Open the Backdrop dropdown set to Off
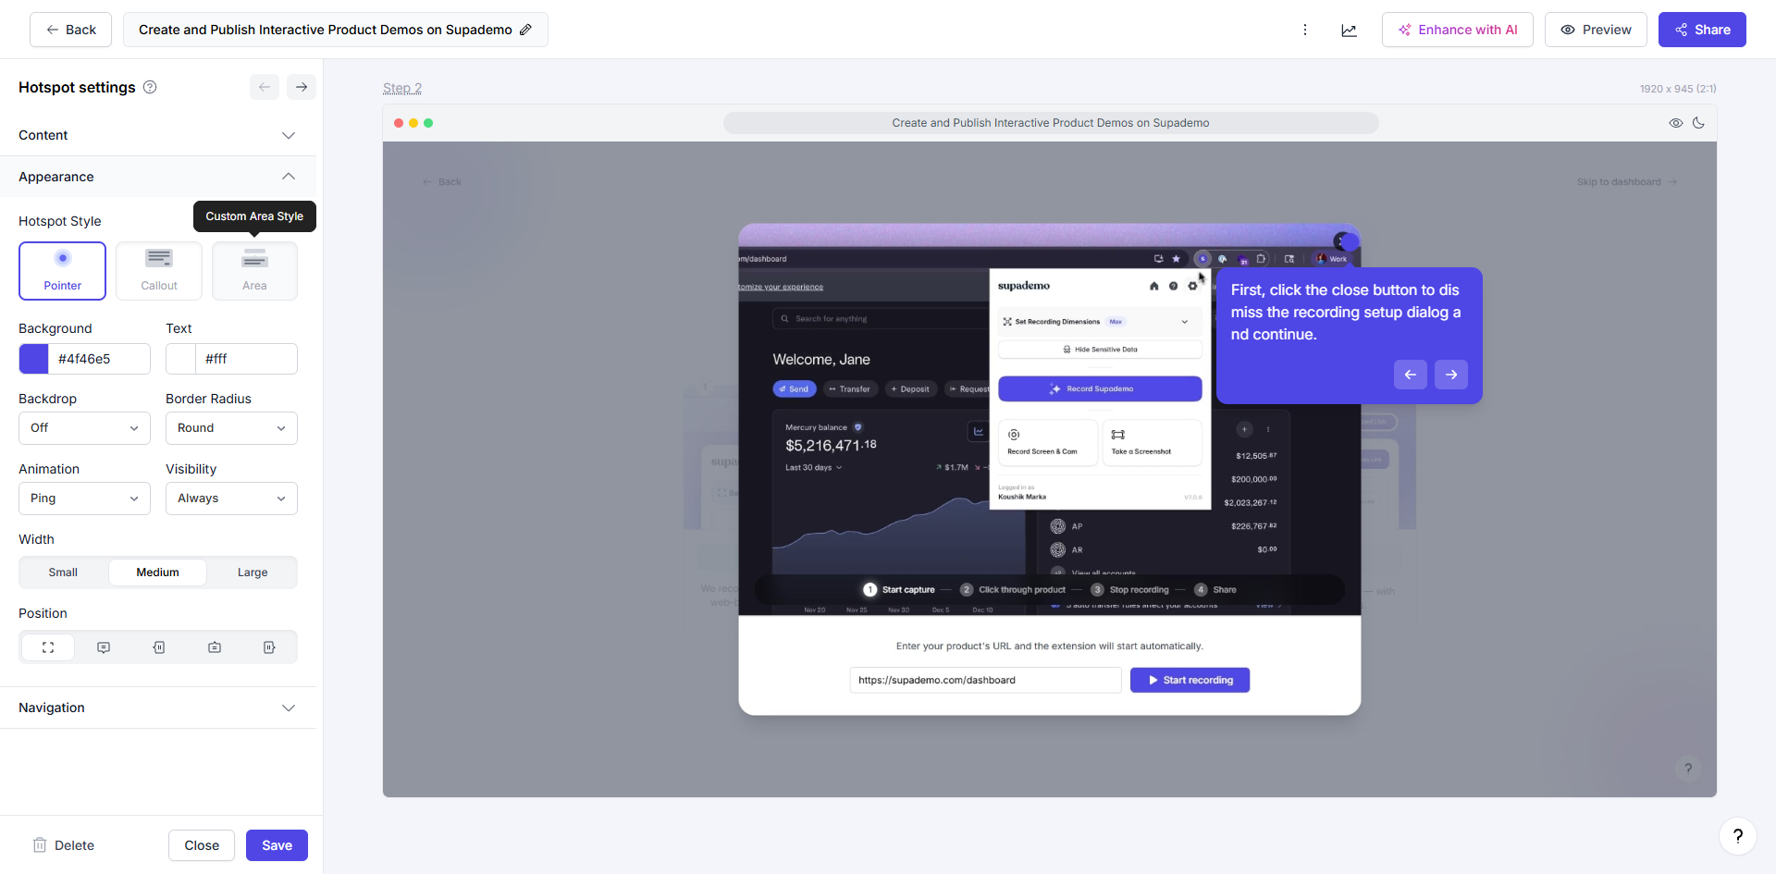 pyautogui.click(x=84, y=428)
